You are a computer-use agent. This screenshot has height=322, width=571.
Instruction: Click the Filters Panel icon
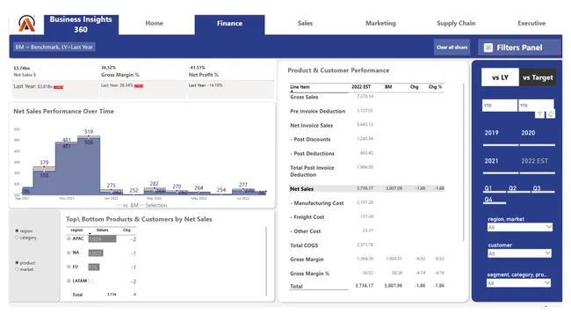click(488, 48)
